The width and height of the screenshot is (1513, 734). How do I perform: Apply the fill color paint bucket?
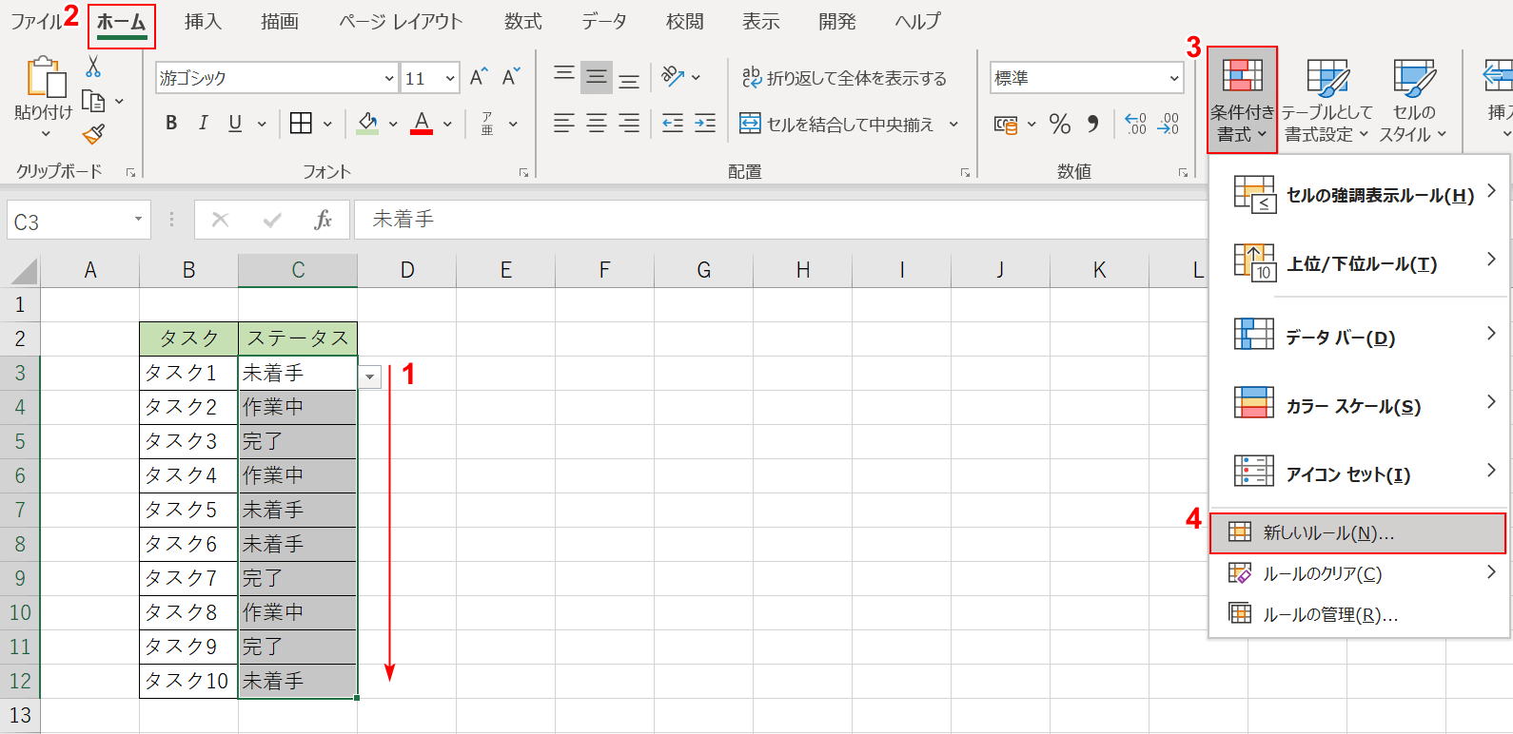[x=368, y=123]
